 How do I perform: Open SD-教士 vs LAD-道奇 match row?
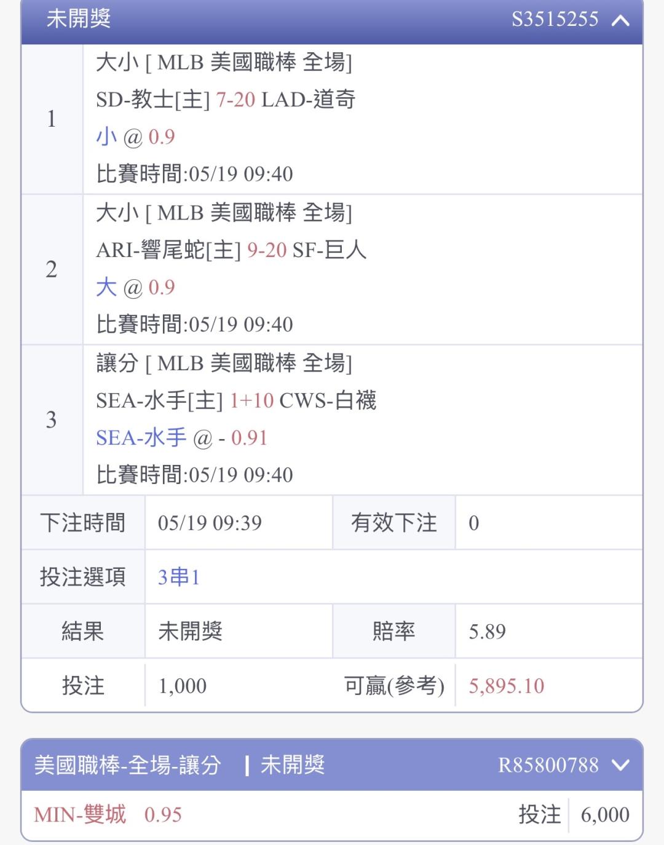tap(226, 100)
